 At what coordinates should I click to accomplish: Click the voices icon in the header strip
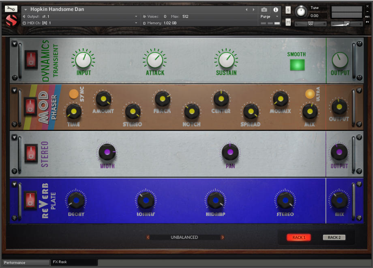pos(145,16)
